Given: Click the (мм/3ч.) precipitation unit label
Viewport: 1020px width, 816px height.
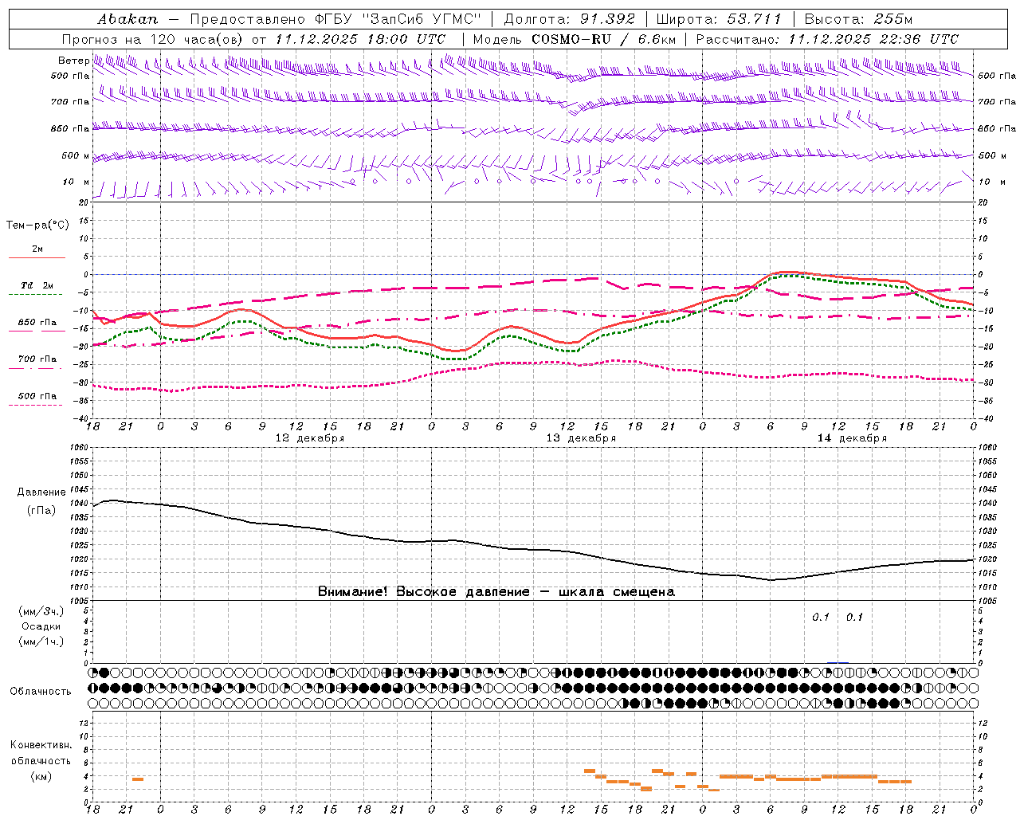Looking at the screenshot, I should click(x=41, y=611).
